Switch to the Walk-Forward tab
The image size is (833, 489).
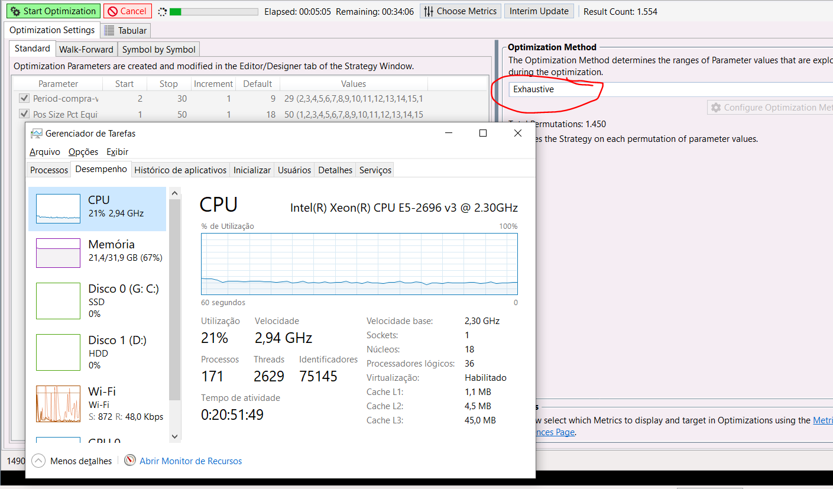(86, 50)
